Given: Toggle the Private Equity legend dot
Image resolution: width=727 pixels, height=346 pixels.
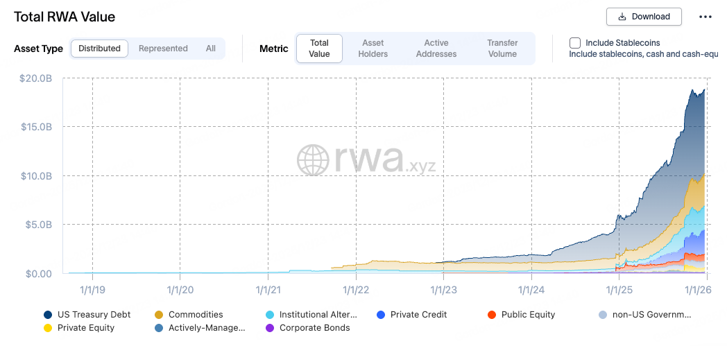Looking at the screenshot, I should pyautogui.click(x=48, y=328).
